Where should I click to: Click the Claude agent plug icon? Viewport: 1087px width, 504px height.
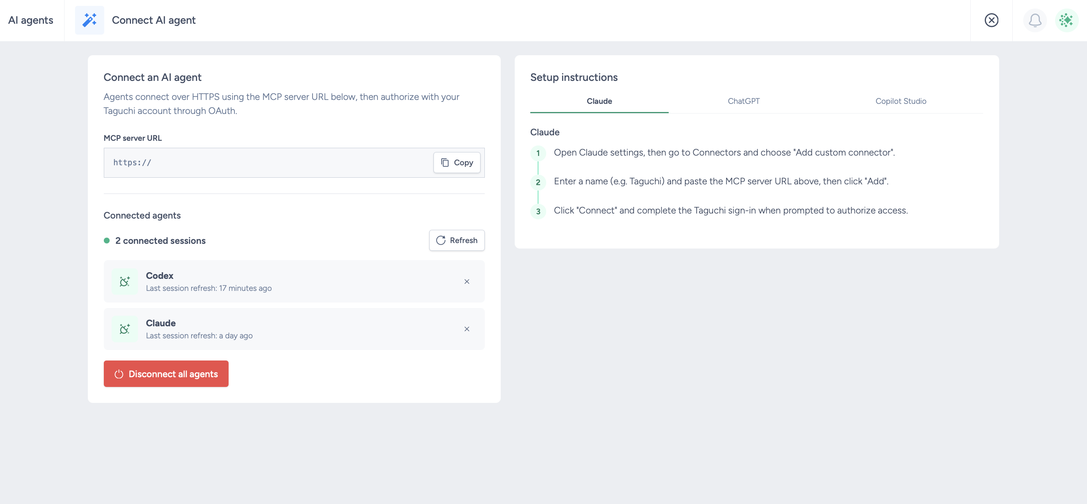tap(124, 329)
